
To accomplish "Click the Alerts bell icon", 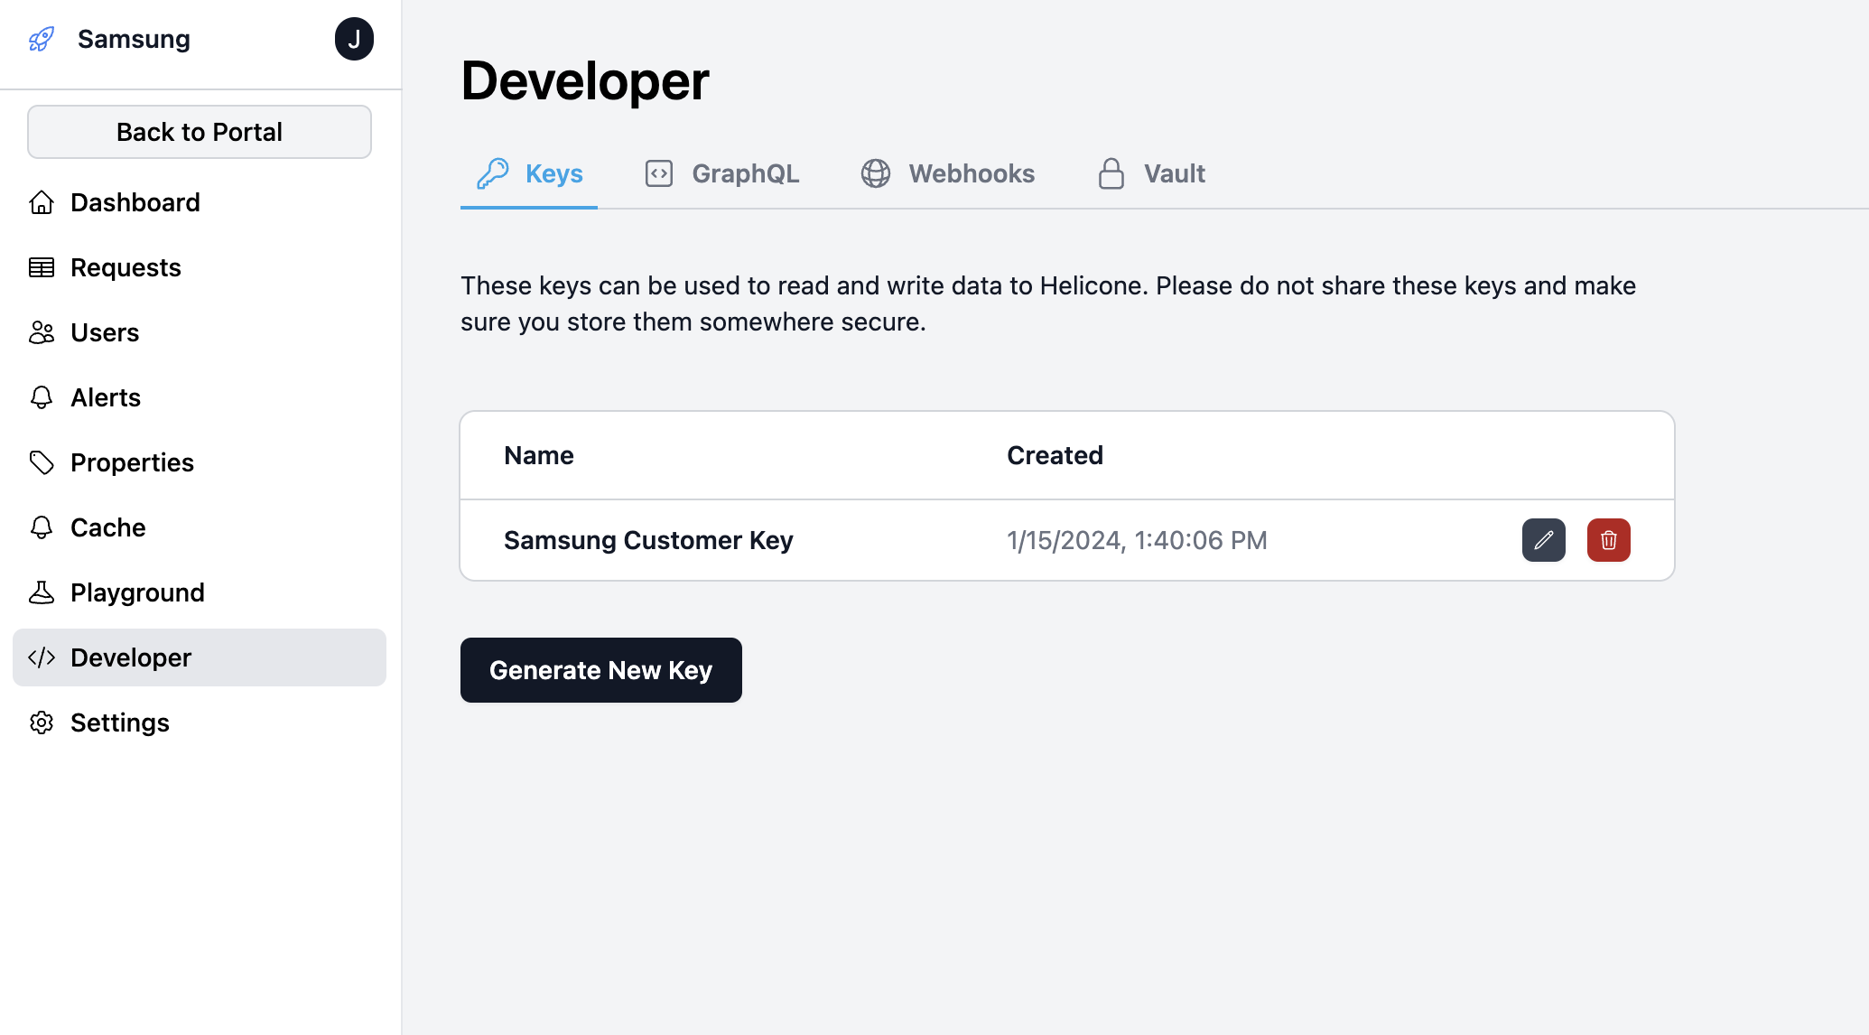I will click(42, 397).
